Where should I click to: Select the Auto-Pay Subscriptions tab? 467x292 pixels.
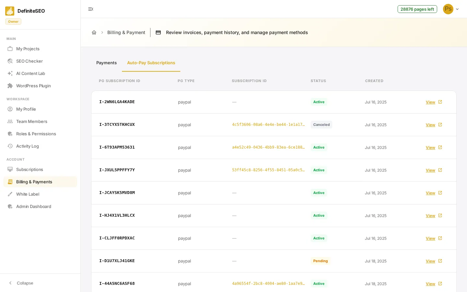pos(151,63)
